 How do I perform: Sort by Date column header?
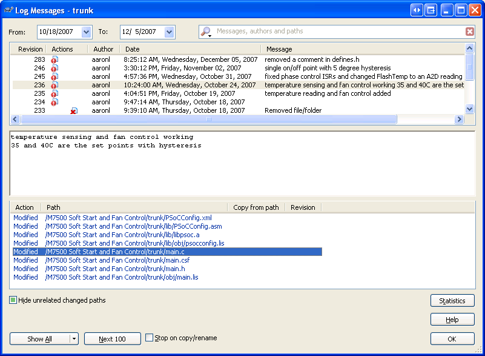pos(133,49)
